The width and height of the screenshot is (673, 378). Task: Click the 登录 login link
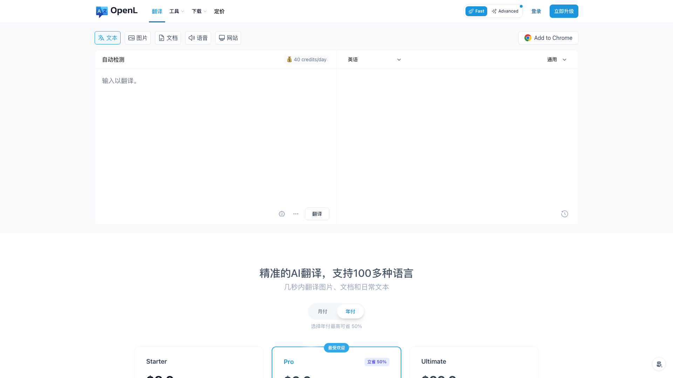point(536,11)
